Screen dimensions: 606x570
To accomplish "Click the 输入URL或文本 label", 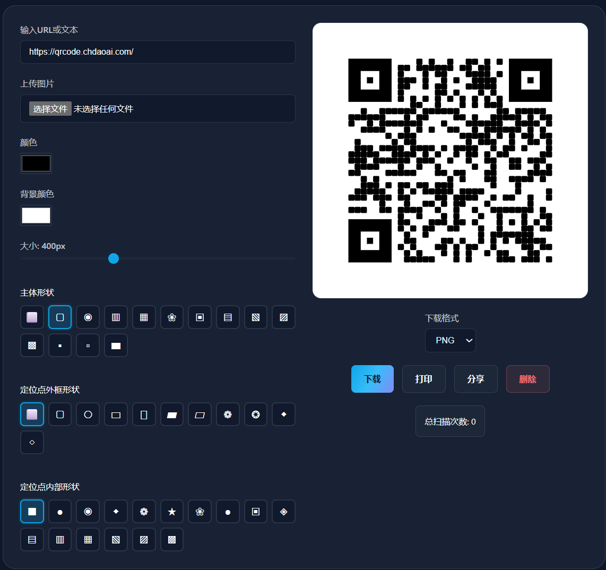I will point(49,30).
